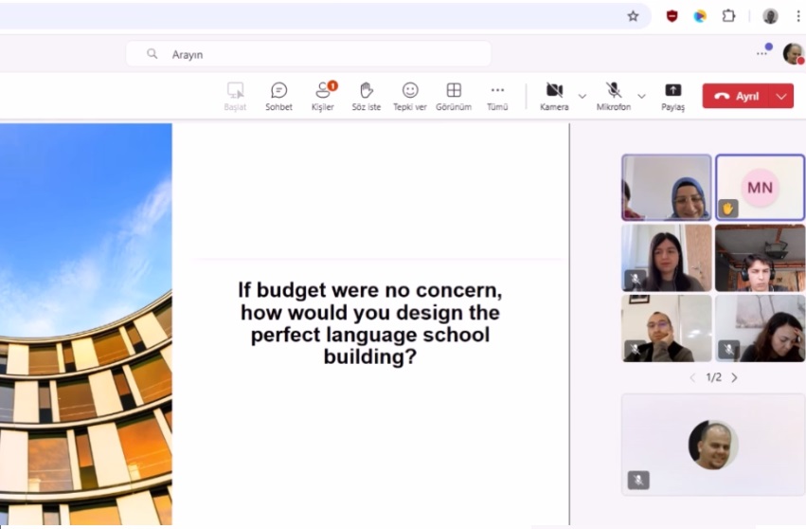Image resolution: width=806 pixels, height=529 pixels.
Task: Select the man with glasses video tile
Action: pyautogui.click(x=666, y=328)
